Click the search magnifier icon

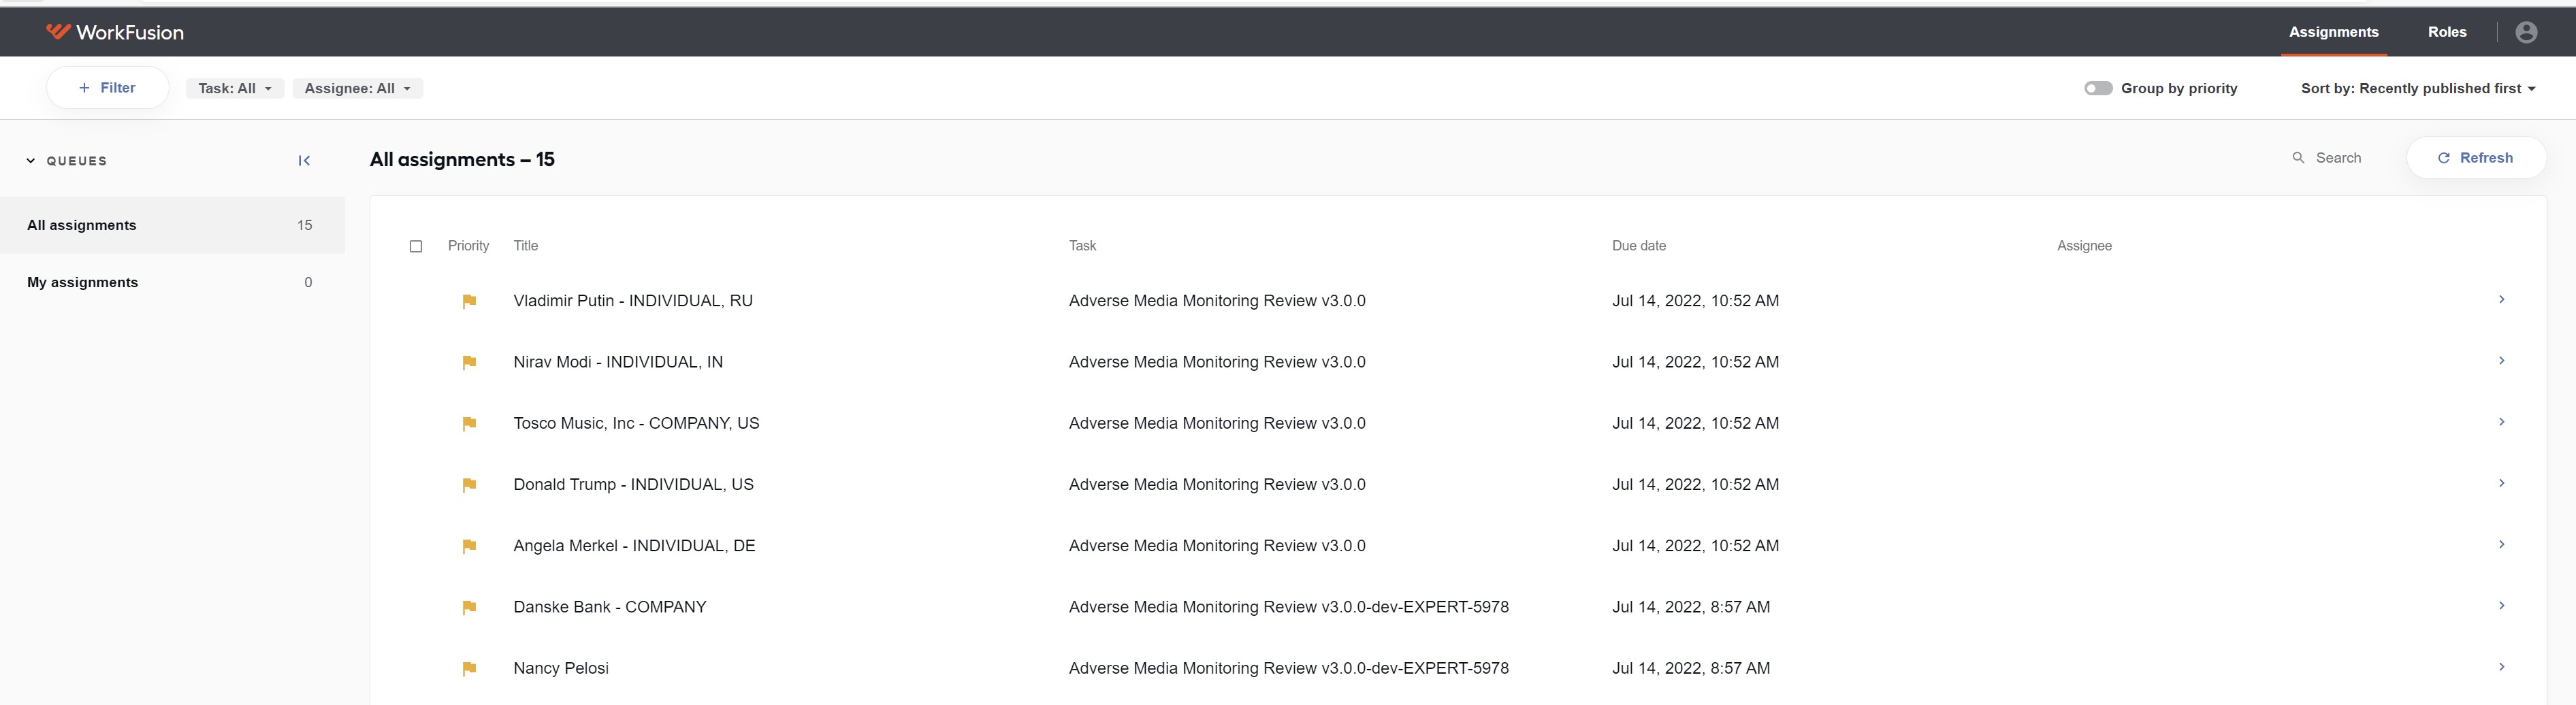click(2298, 158)
